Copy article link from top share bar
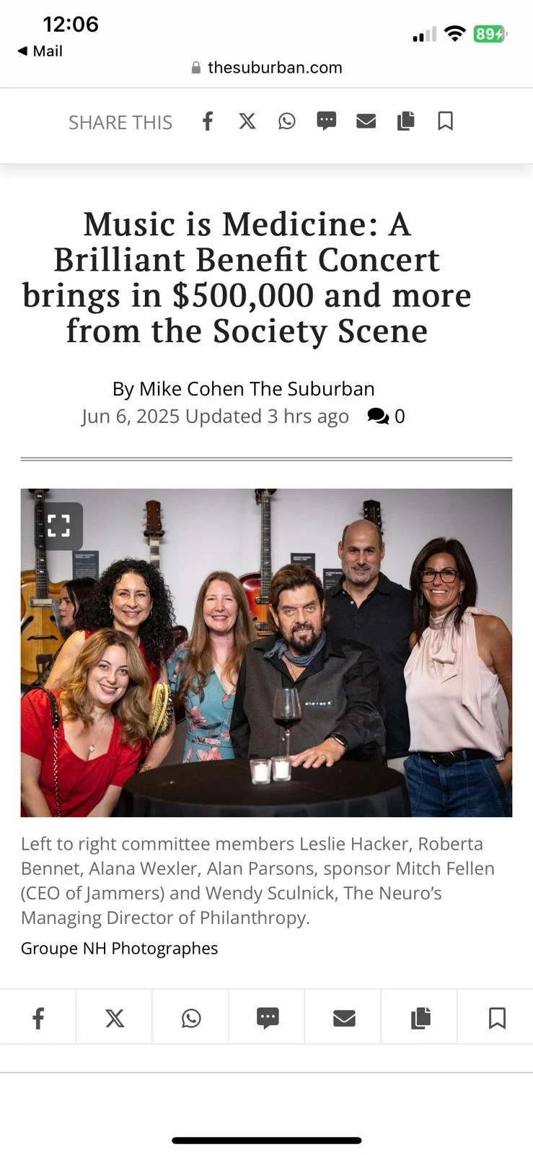The height and width of the screenshot is (1155, 533). [x=406, y=121]
